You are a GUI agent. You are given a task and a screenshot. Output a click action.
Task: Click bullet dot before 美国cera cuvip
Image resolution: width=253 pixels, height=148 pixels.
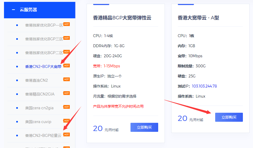(17, 122)
